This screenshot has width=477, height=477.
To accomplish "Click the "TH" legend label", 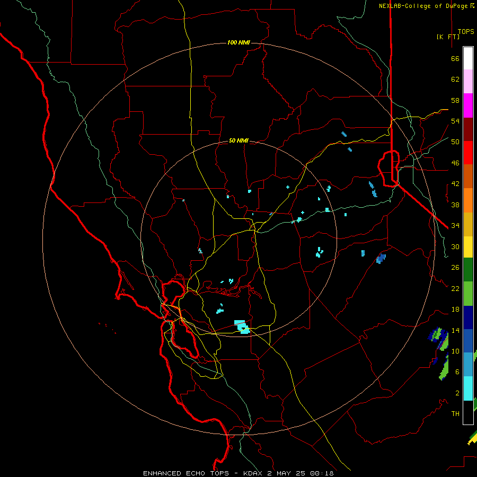I will click(455, 413).
